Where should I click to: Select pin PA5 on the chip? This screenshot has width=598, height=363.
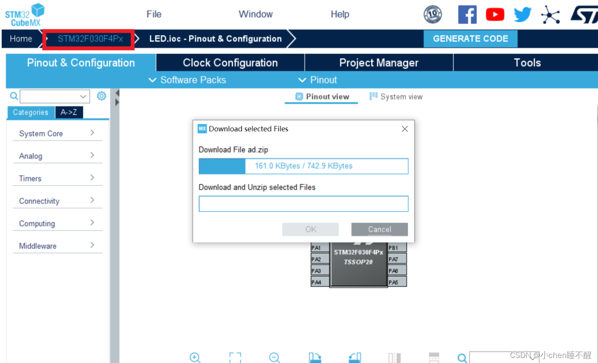[x=397, y=282]
